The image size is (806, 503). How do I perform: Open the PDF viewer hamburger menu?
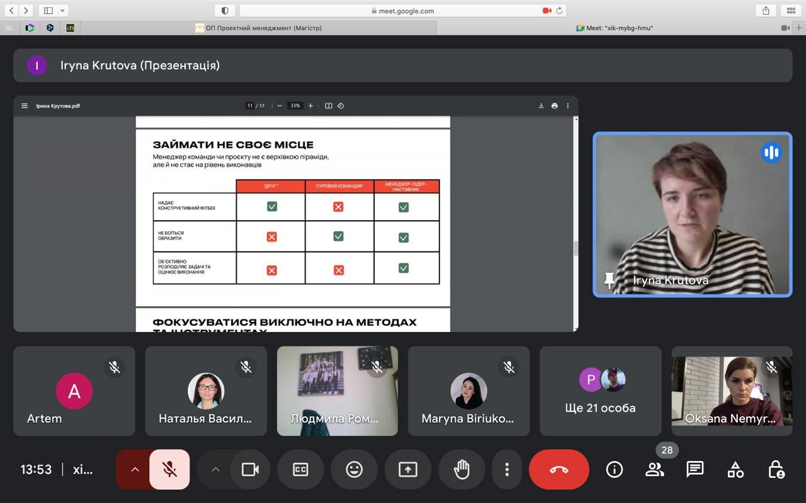click(25, 106)
